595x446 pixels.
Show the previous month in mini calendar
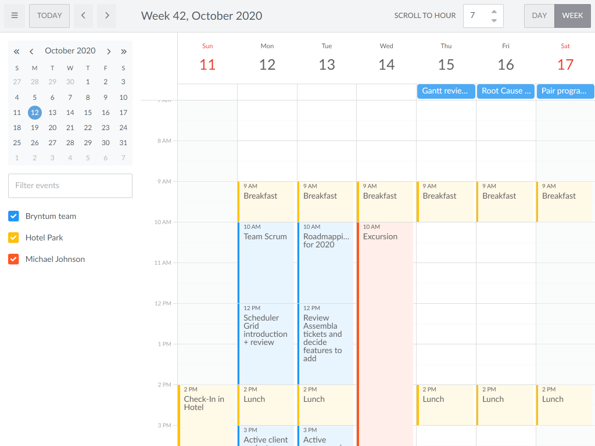(31, 51)
